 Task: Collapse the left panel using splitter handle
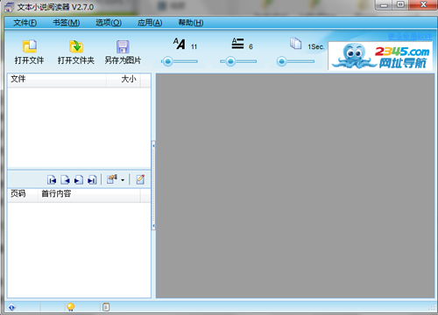coord(153,185)
